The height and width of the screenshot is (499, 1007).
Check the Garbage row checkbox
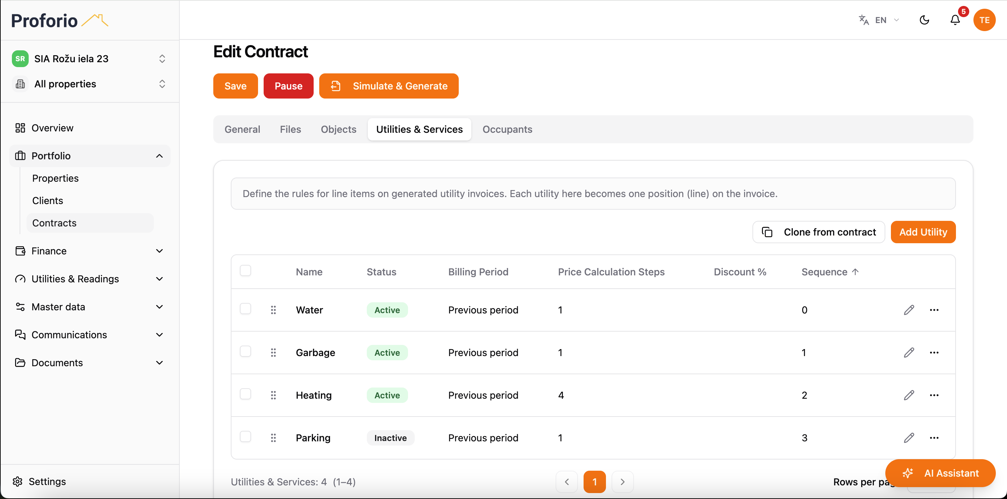tap(245, 351)
